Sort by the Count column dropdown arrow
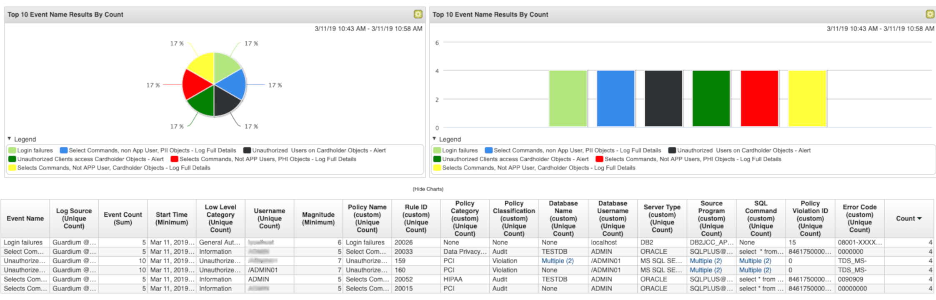Viewport: 936px width, 300px height. click(920, 218)
